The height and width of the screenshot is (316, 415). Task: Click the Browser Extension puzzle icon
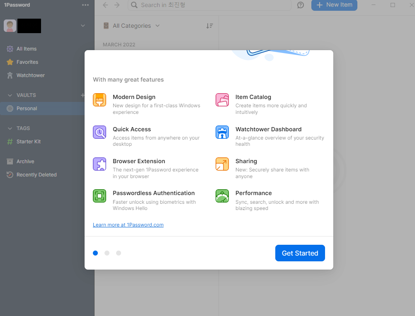coord(100,164)
